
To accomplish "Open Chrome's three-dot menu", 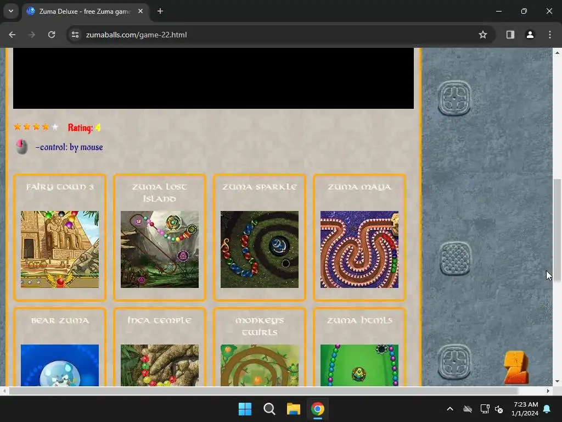I will (x=549, y=35).
